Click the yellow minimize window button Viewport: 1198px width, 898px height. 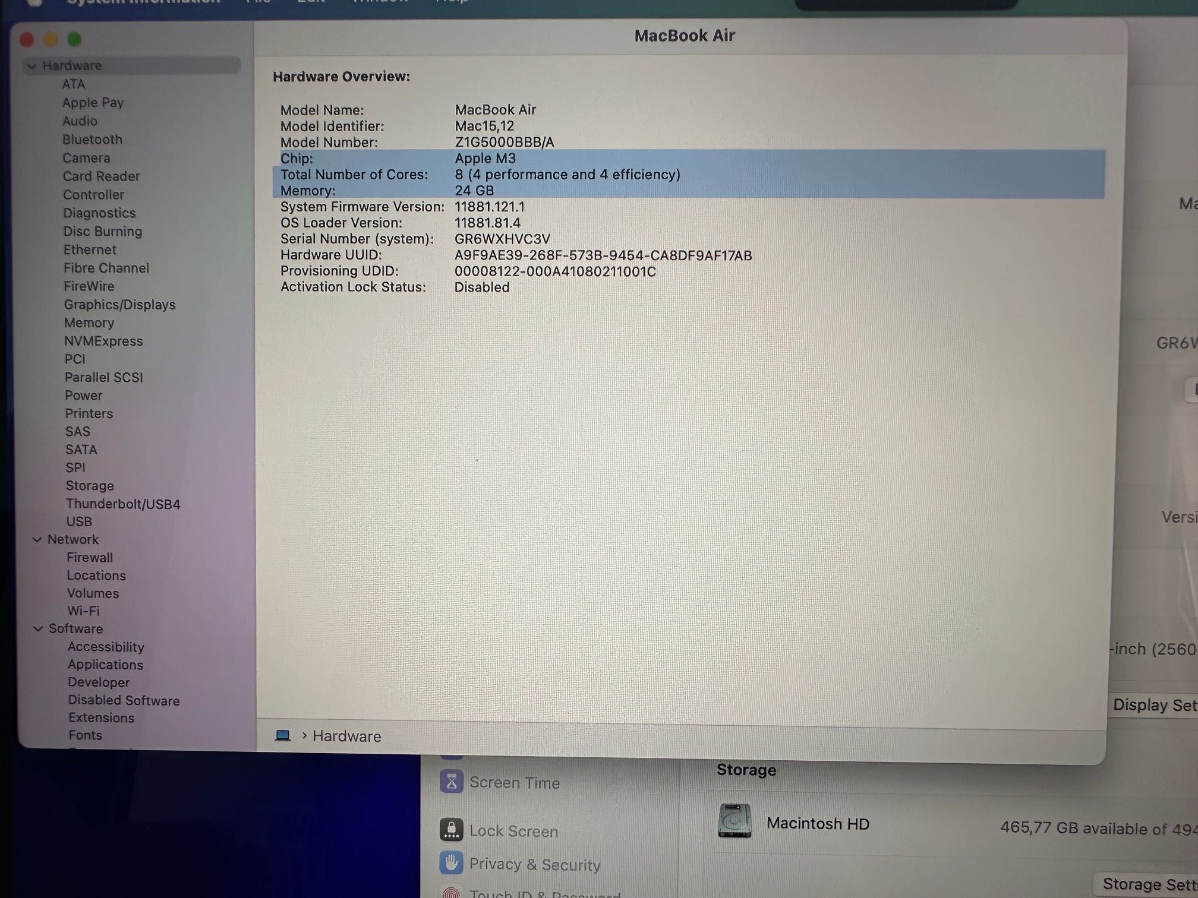point(51,40)
